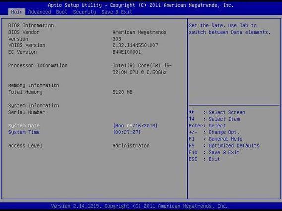The height and width of the screenshot is (211, 282).
Task: Click the System Time value field
Action: 126,132
